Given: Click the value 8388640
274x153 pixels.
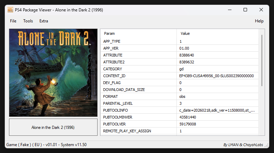Looking at the screenshot, I should click(186, 55).
